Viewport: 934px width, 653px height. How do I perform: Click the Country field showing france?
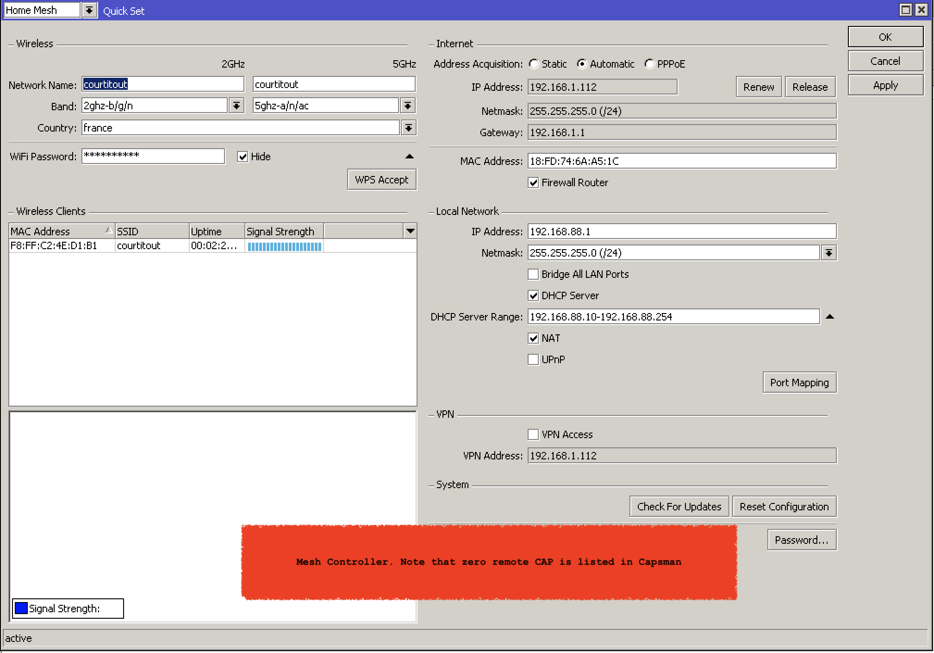pos(241,128)
